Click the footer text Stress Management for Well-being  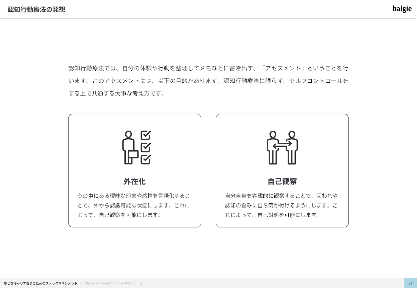tap(113, 283)
